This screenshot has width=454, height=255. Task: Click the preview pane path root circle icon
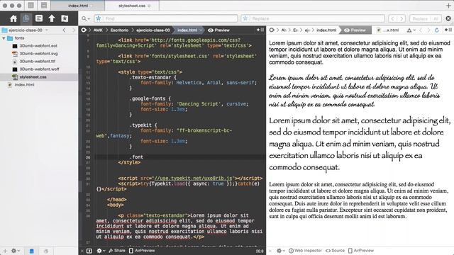click(272, 30)
